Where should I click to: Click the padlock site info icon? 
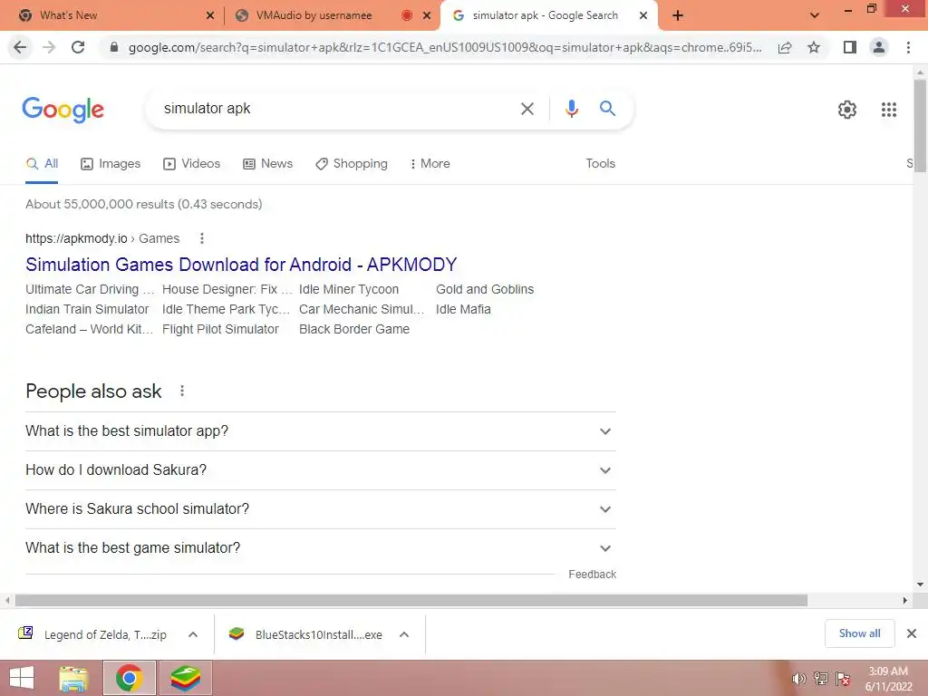point(114,47)
